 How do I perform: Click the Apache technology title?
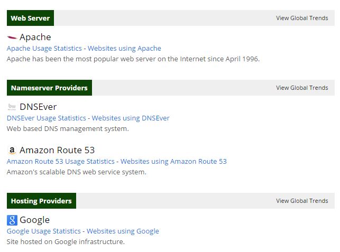point(35,38)
